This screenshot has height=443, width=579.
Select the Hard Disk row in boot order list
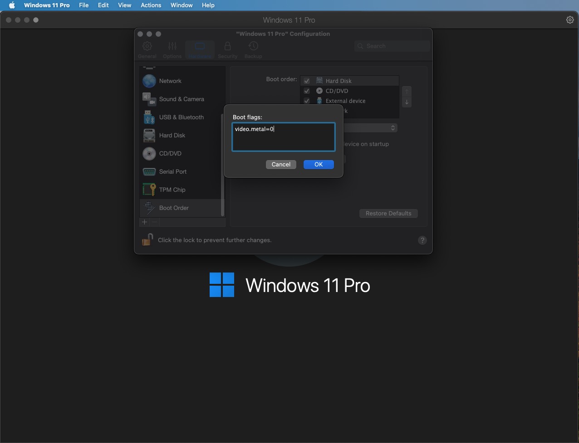pyautogui.click(x=349, y=81)
